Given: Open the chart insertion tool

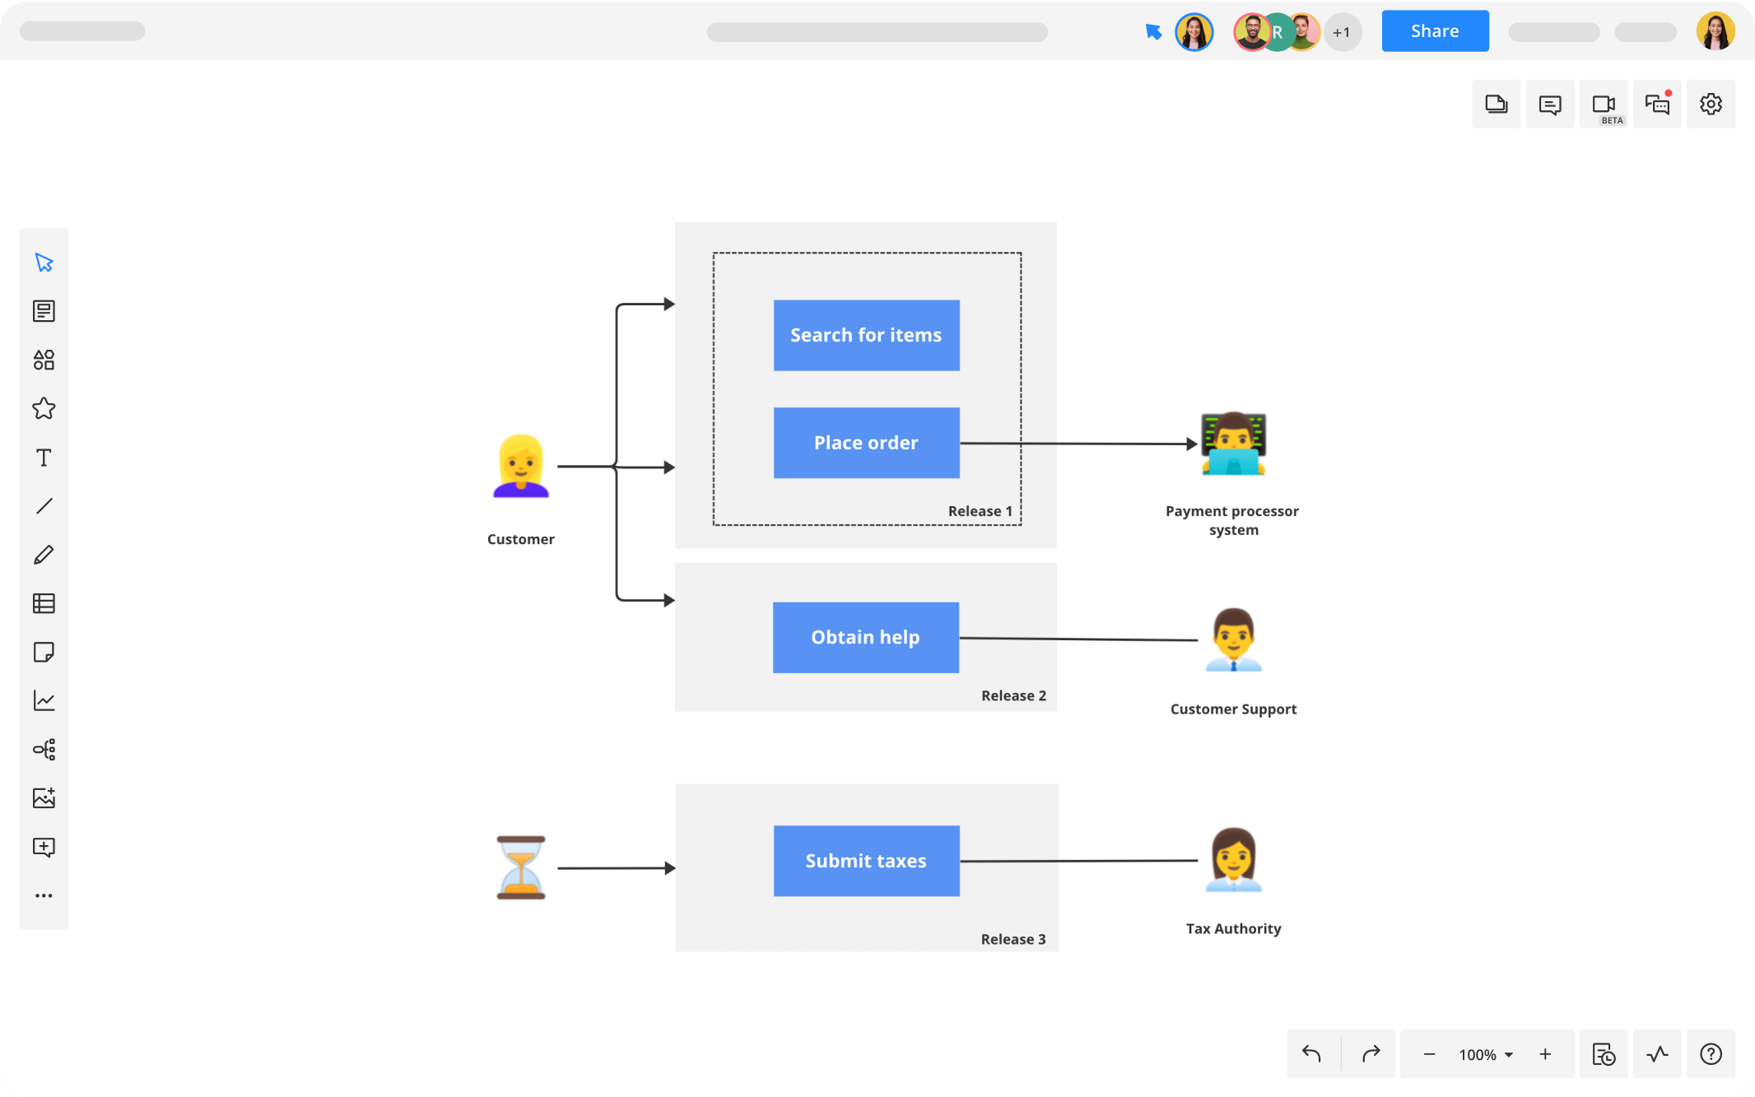Looking at the screenshot, I should point(44,700).
